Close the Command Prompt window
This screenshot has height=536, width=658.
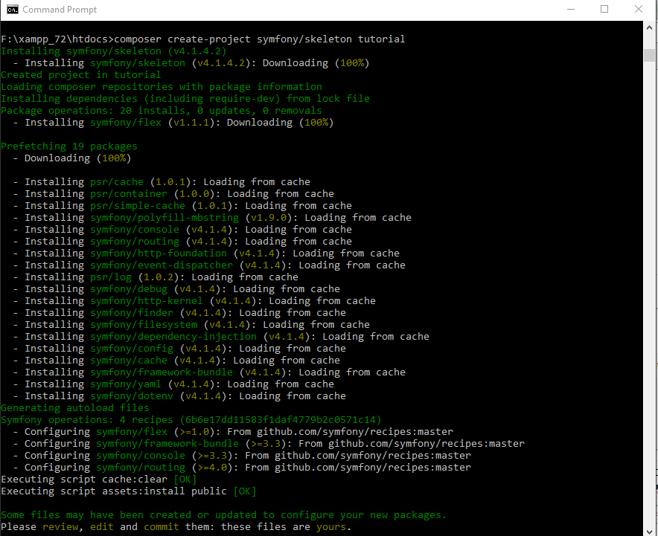coord(639,9)
